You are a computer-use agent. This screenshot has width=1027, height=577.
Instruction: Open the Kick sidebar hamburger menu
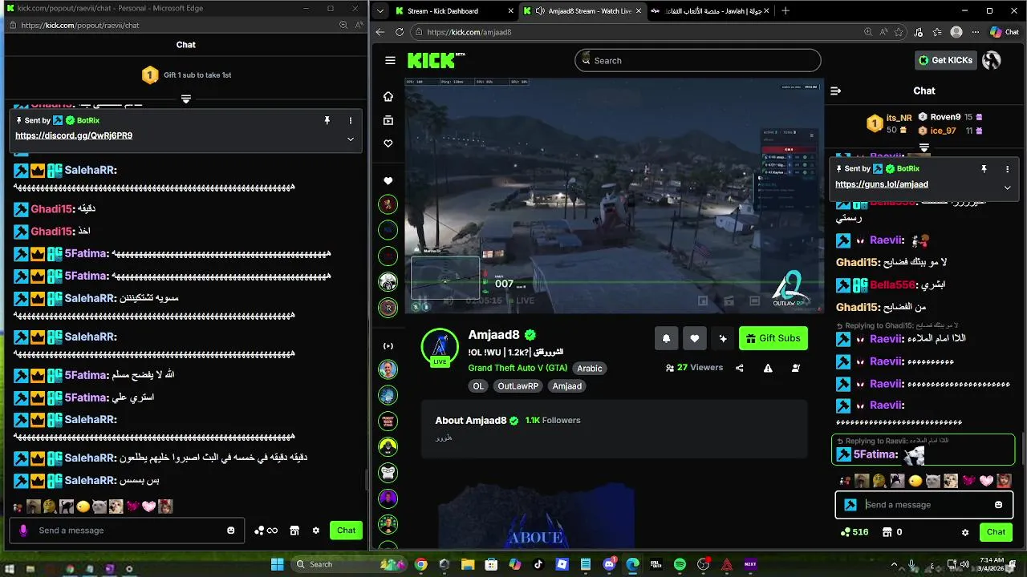click(x=390, y=60)
